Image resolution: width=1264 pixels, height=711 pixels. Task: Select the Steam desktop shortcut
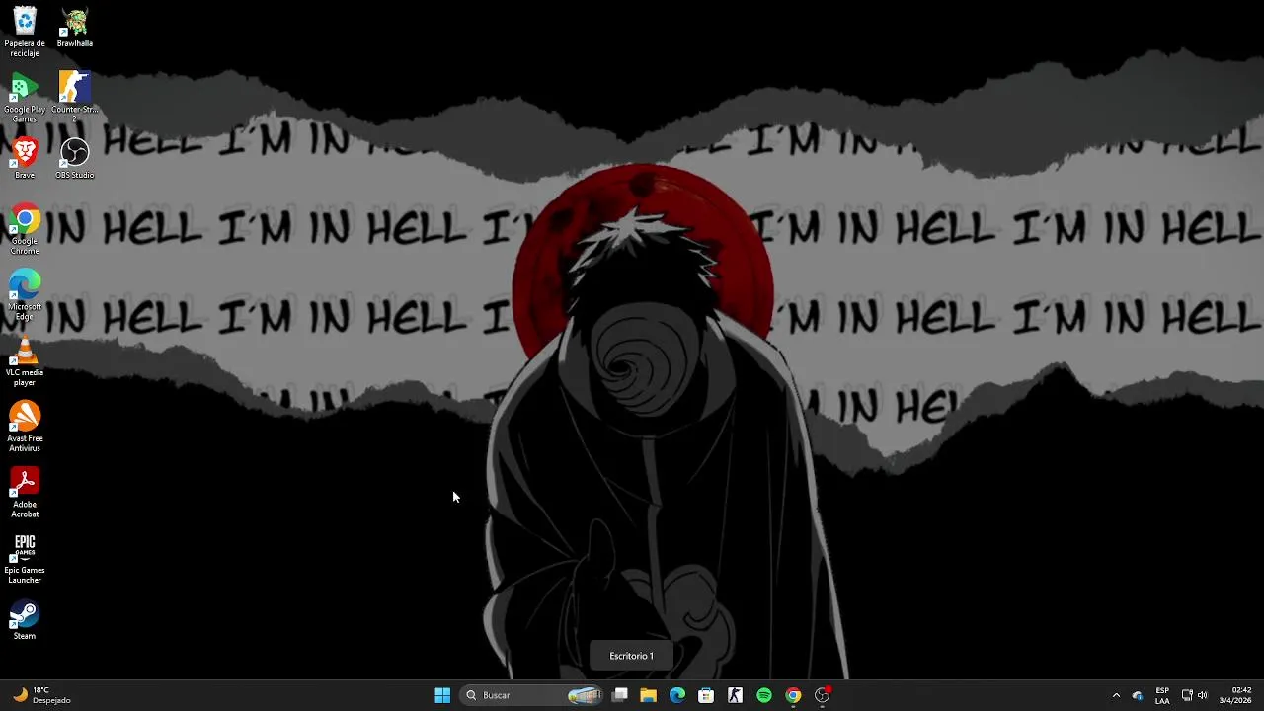[25, 620]
